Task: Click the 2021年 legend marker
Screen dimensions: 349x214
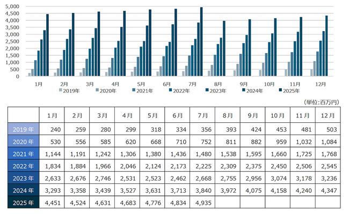Action: pyautogui.click(x=134, y=90)
